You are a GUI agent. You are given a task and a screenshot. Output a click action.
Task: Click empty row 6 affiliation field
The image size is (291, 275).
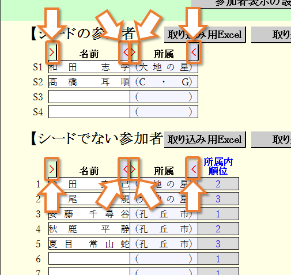tap(164, 258)
